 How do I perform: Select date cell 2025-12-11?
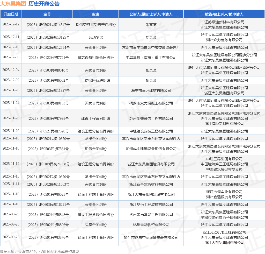click(x=11, y=37)
